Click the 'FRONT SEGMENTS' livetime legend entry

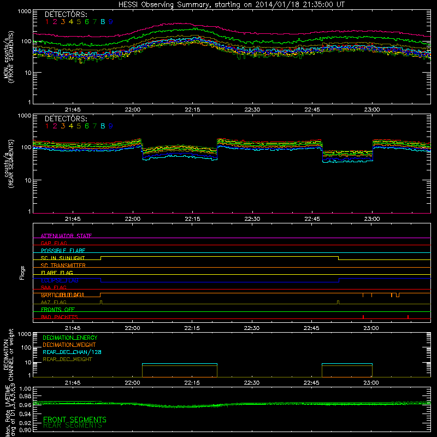75,420
